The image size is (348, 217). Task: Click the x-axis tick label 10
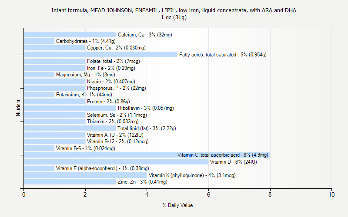331,194
